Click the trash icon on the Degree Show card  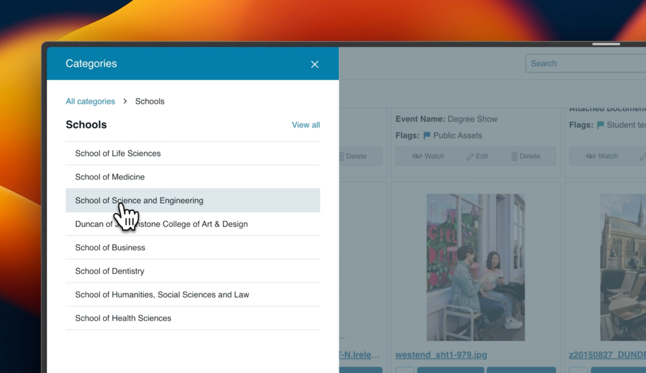click(x=514, y=157)
